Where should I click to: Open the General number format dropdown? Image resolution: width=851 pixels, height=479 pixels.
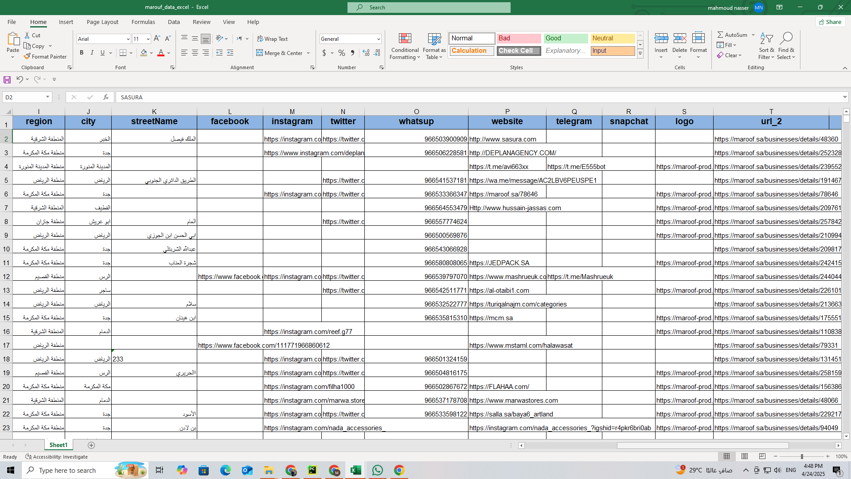coord(378,39)
